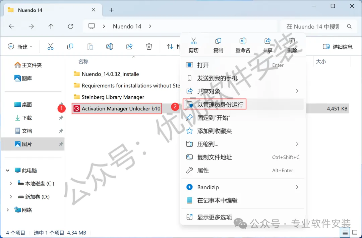Image resolution: width=362 pixels, height=238 pixels.
Task: Collapse the 此电脑 tree node
Action: pyautogui.click(x=8, y=171)
